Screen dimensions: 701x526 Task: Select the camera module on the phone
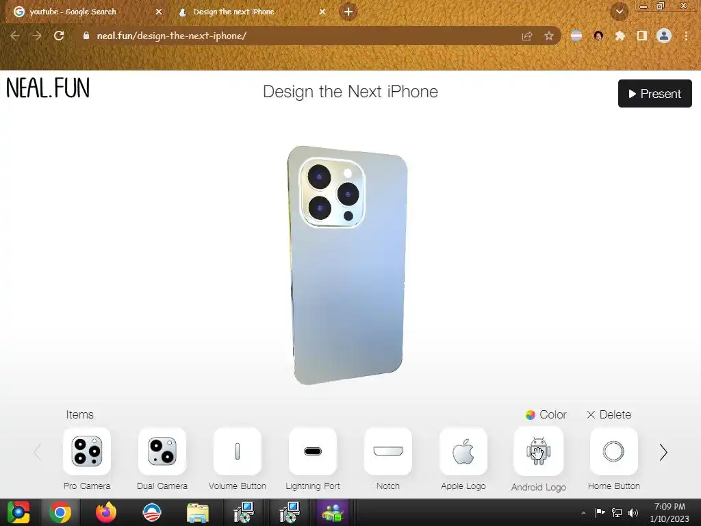[332, 192]
